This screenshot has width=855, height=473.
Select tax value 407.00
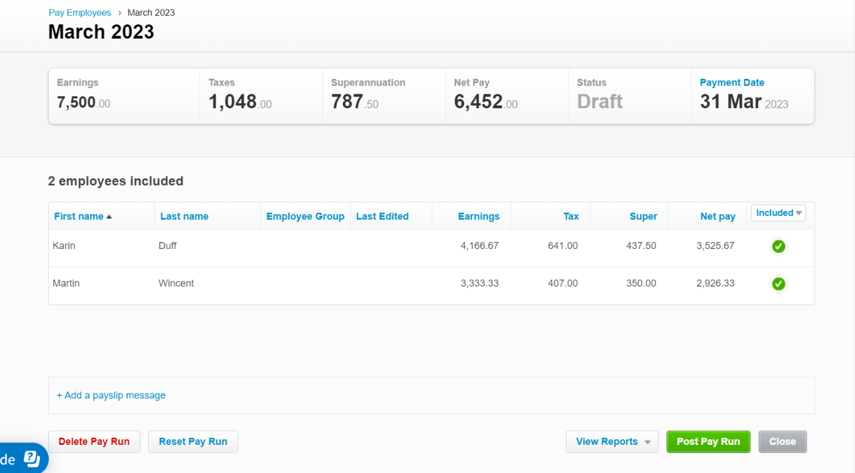click(563, 283)
